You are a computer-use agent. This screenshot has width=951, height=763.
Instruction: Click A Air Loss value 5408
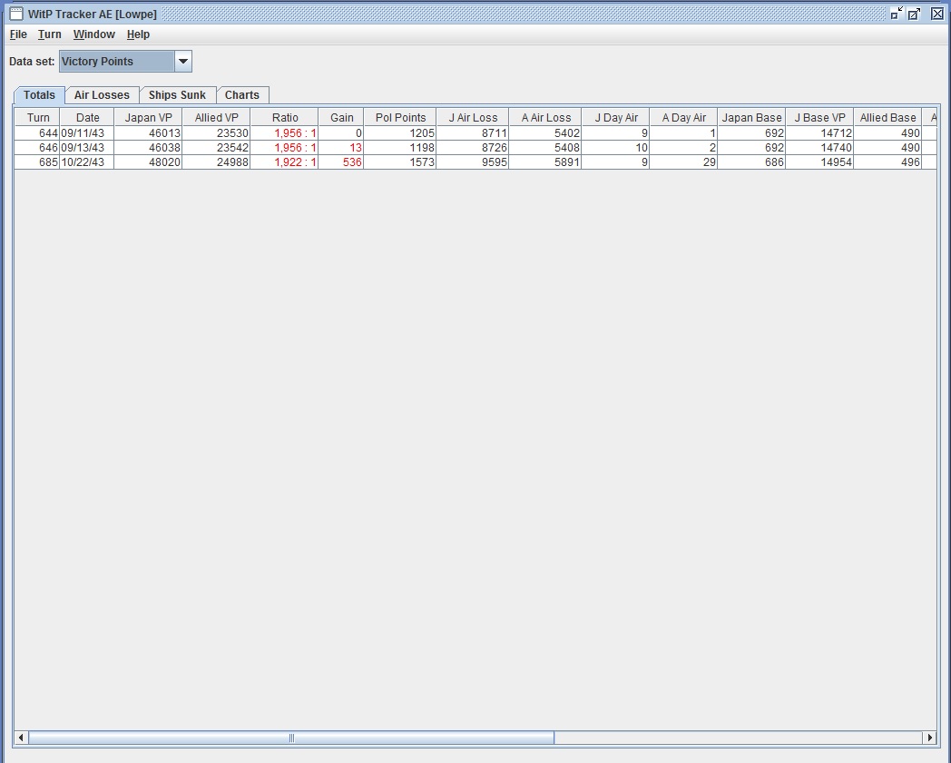click(545, 147)
